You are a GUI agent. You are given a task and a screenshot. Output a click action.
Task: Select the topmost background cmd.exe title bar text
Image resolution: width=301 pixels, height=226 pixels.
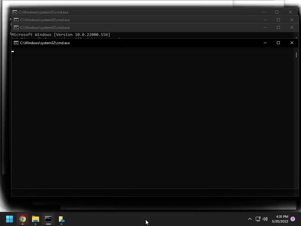[44, 12]
